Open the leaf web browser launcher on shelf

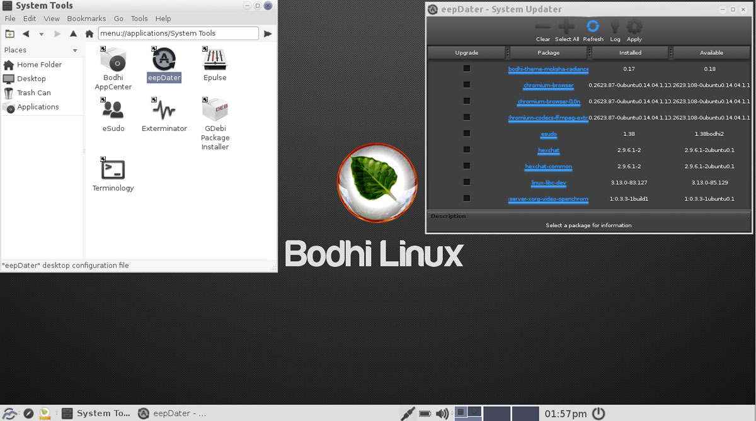(x=45, y=413)
